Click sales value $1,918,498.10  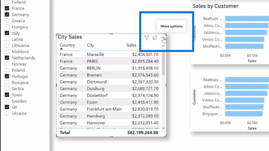tap(145, 68)
